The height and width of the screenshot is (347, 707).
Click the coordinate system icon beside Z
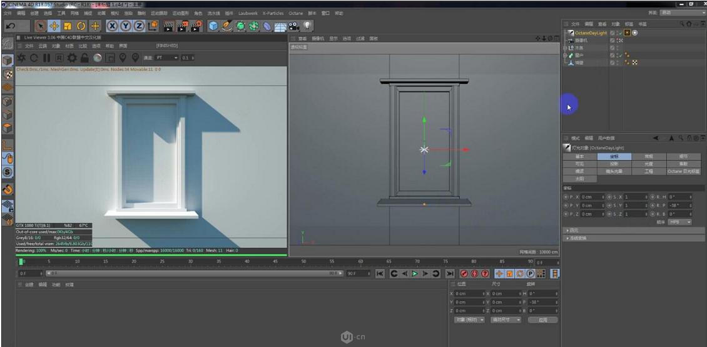(153, 26)
